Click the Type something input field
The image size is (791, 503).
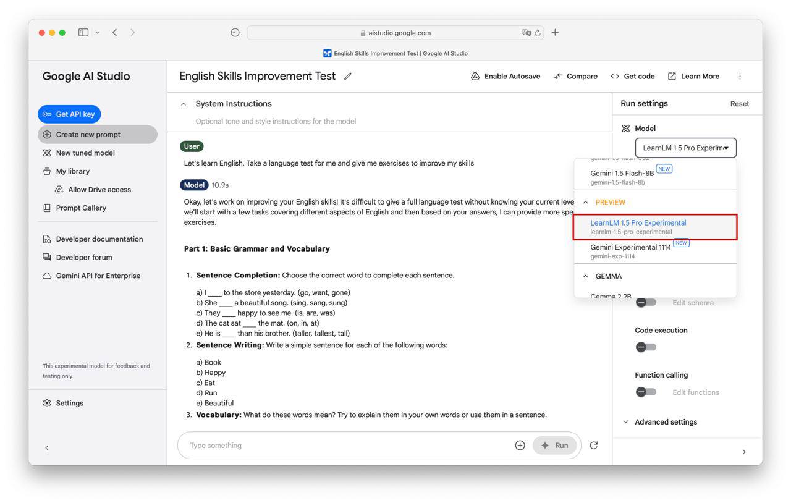click(346, 446)
